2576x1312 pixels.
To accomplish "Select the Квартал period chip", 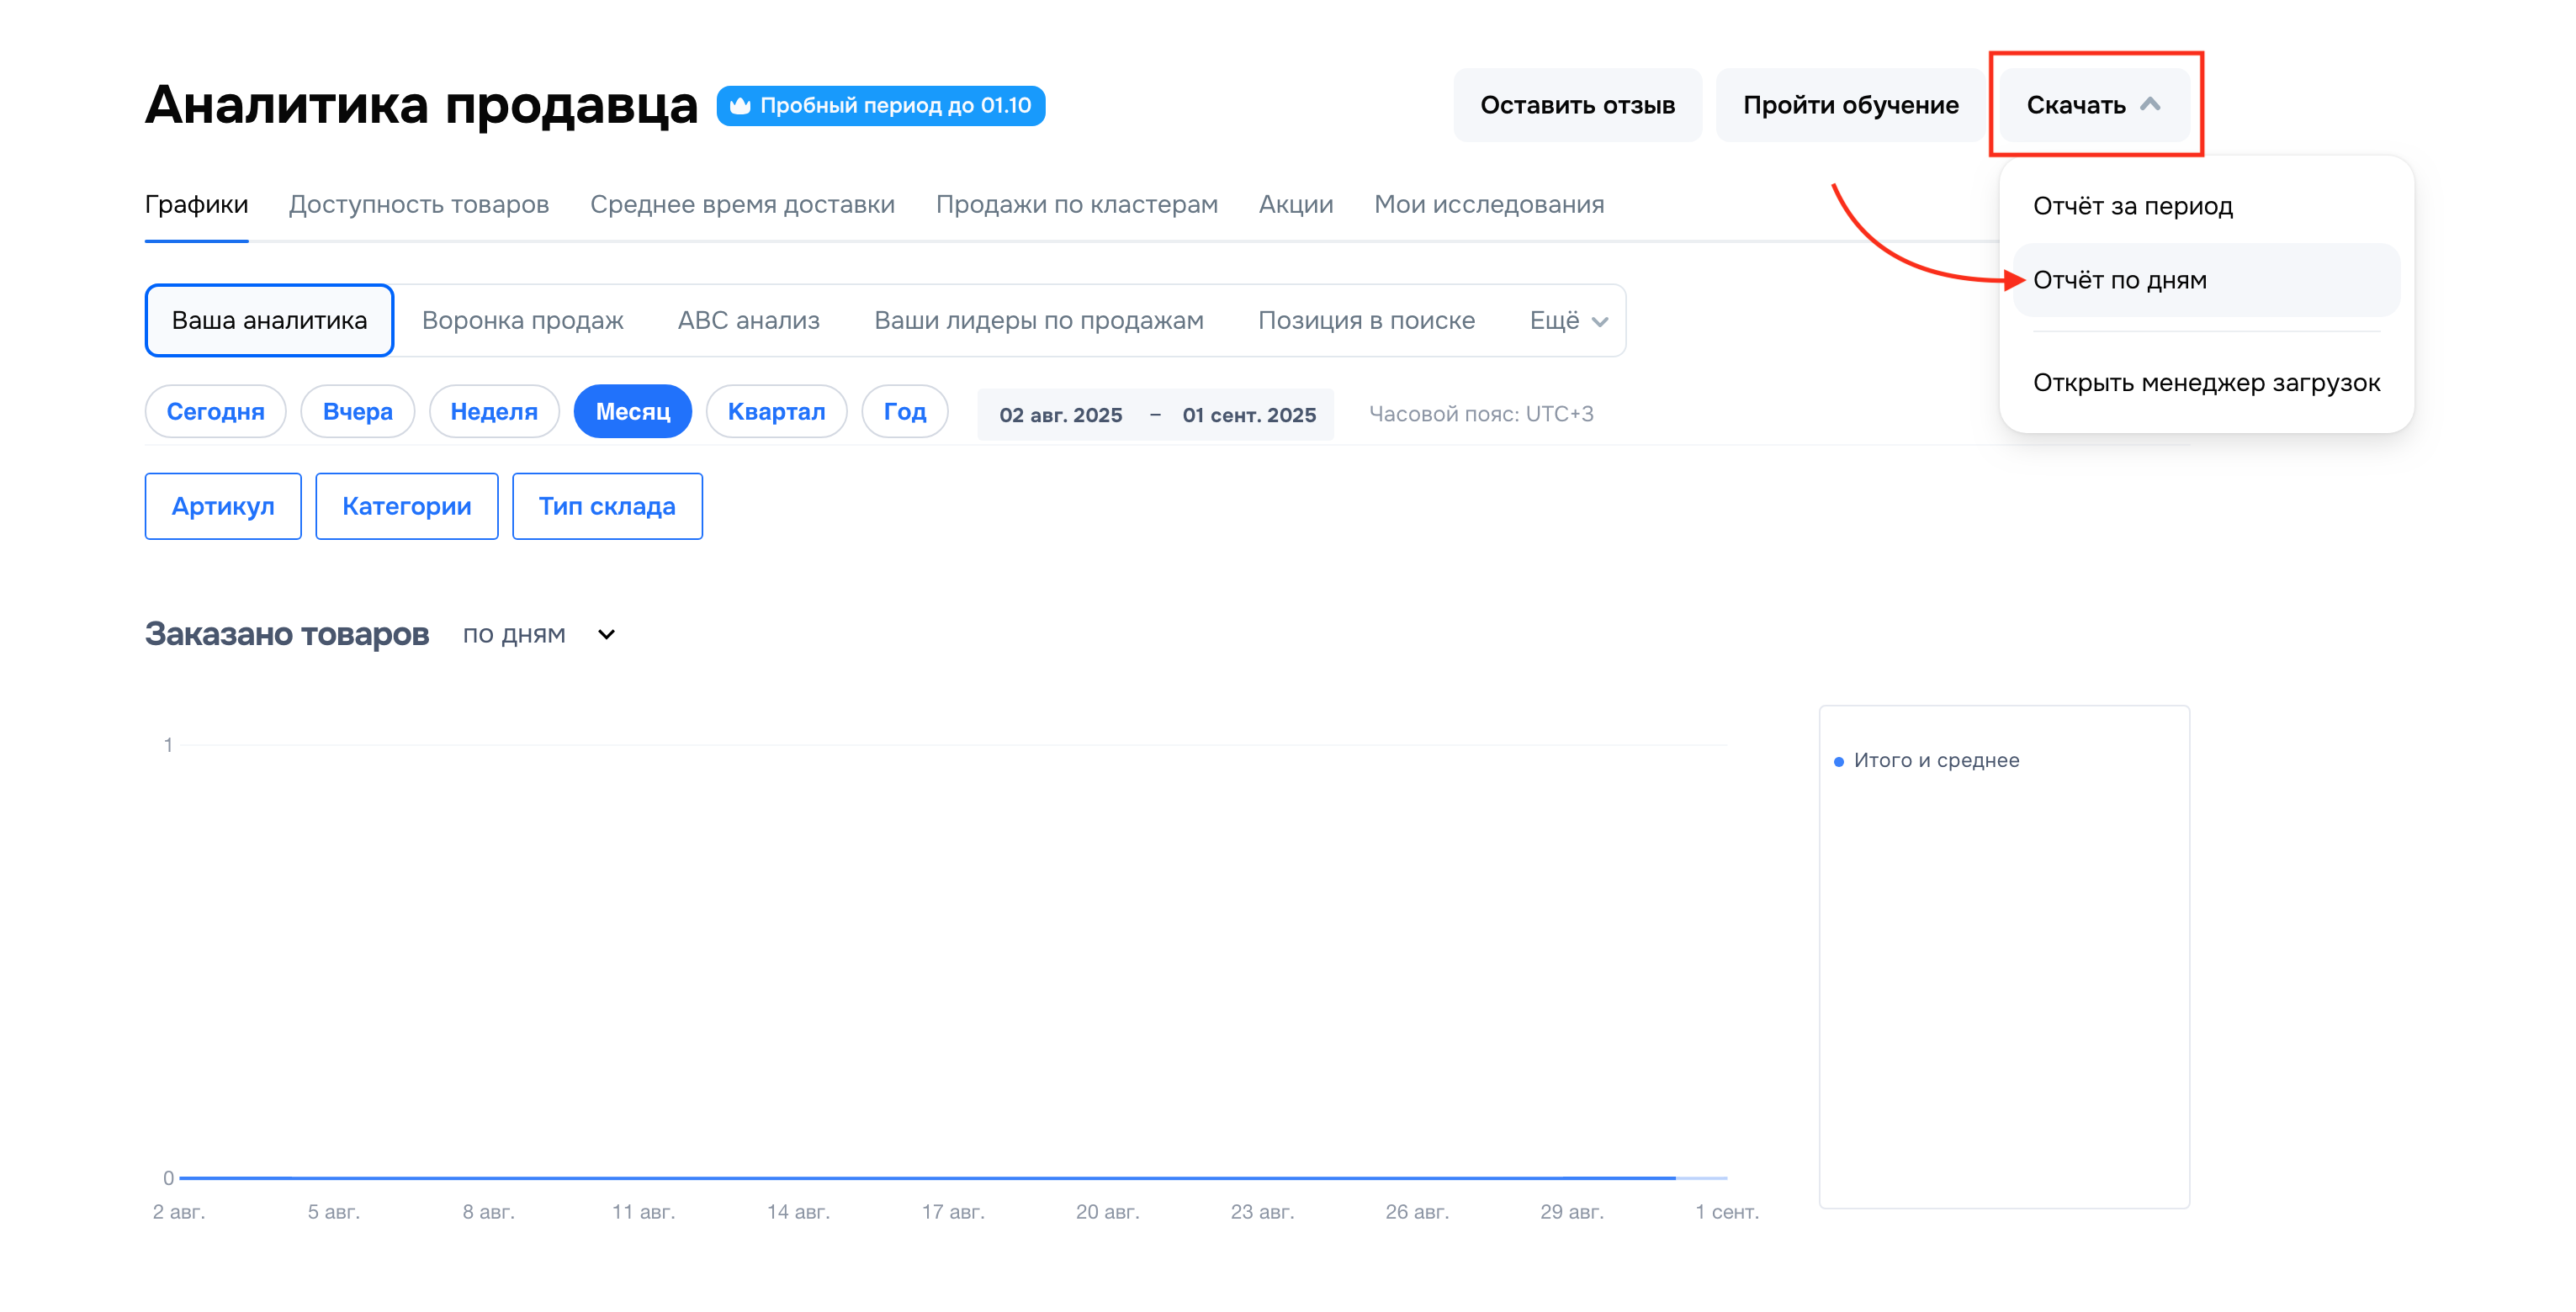I will tap(776, 411).
